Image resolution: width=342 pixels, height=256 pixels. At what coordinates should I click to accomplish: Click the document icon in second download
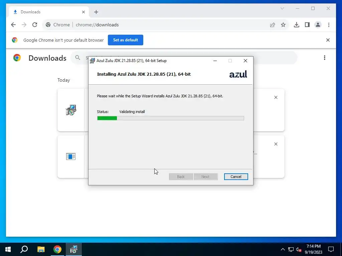click(x=71, y=157)
